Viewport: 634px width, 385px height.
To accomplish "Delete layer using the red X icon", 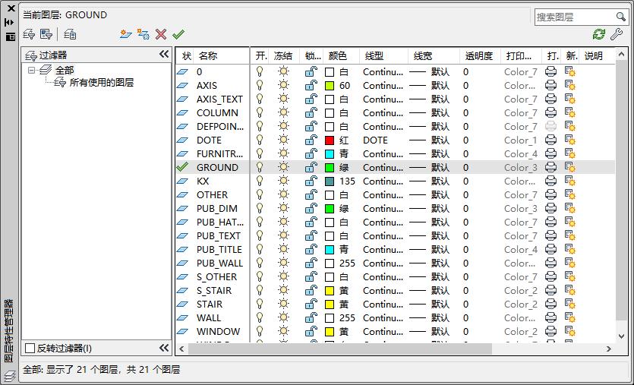I will [x=161, y=34].
